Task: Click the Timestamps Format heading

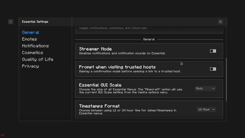Action: [100, 106]
